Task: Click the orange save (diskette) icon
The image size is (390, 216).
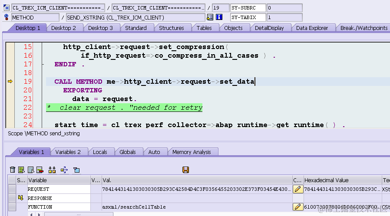Action: 185,170
